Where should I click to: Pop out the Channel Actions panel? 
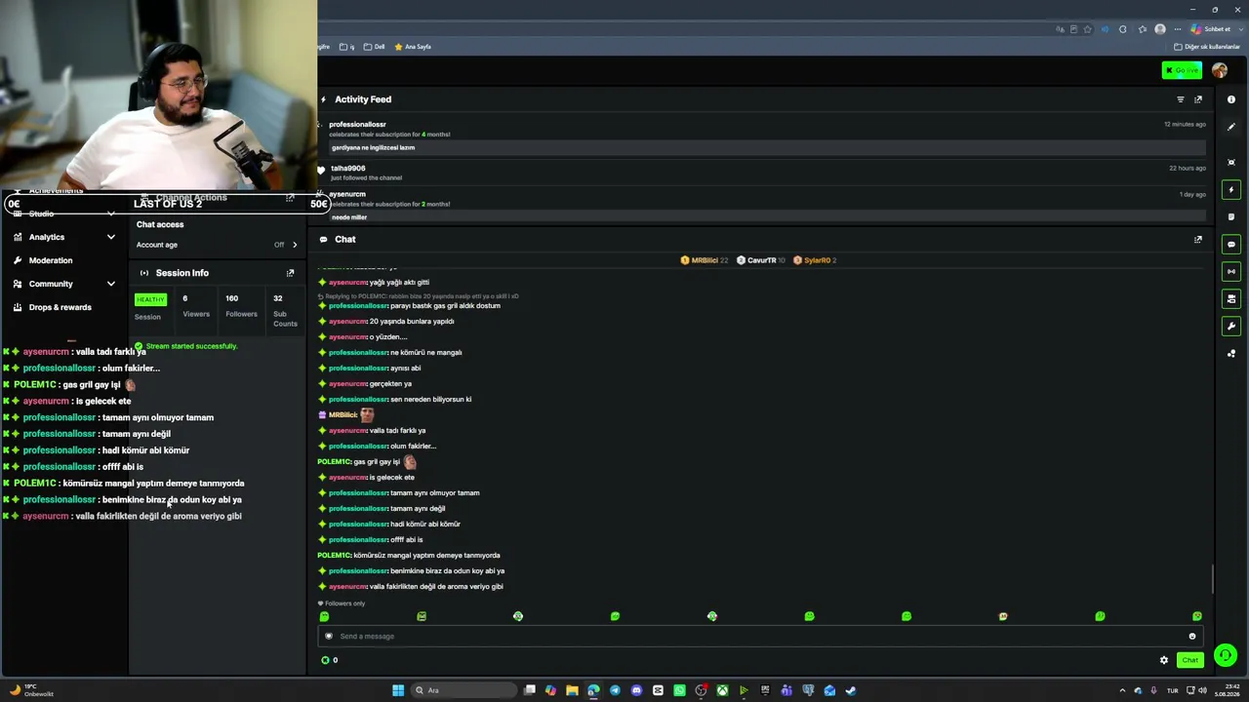[290, 198]
